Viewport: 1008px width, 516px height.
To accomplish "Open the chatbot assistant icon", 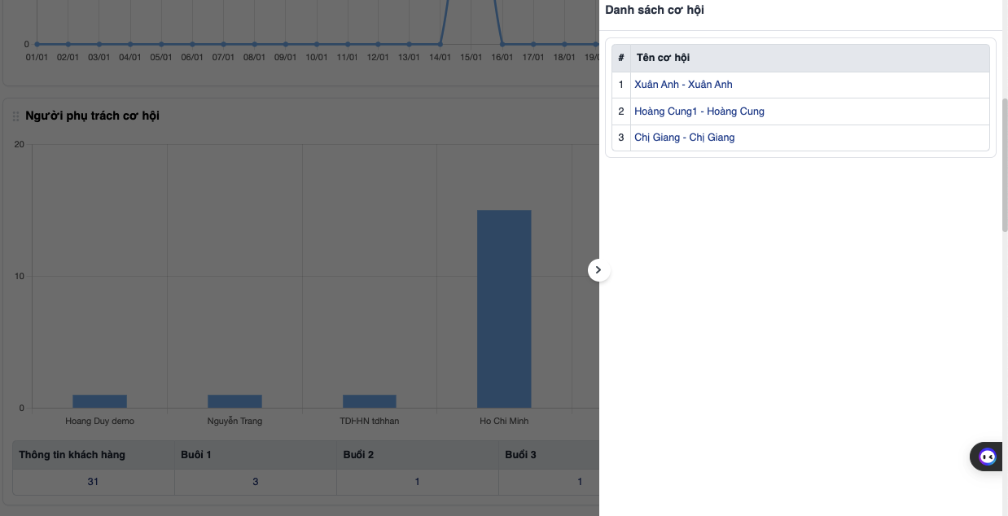I will pyautogui.click(x=987, y=457).
